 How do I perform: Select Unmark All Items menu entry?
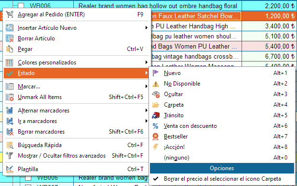click(x=76, y=97)
